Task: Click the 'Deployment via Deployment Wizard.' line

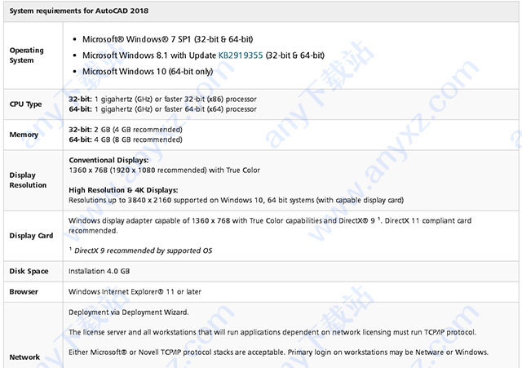Action: point(129,312)
